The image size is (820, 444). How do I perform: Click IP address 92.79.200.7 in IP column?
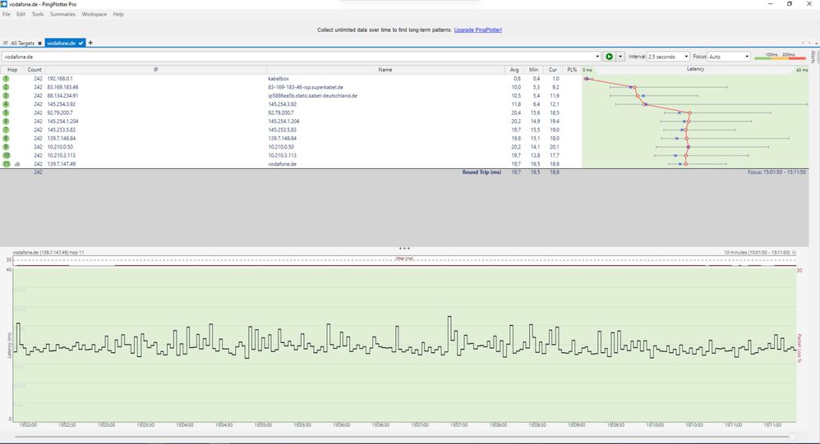[60, 112]
